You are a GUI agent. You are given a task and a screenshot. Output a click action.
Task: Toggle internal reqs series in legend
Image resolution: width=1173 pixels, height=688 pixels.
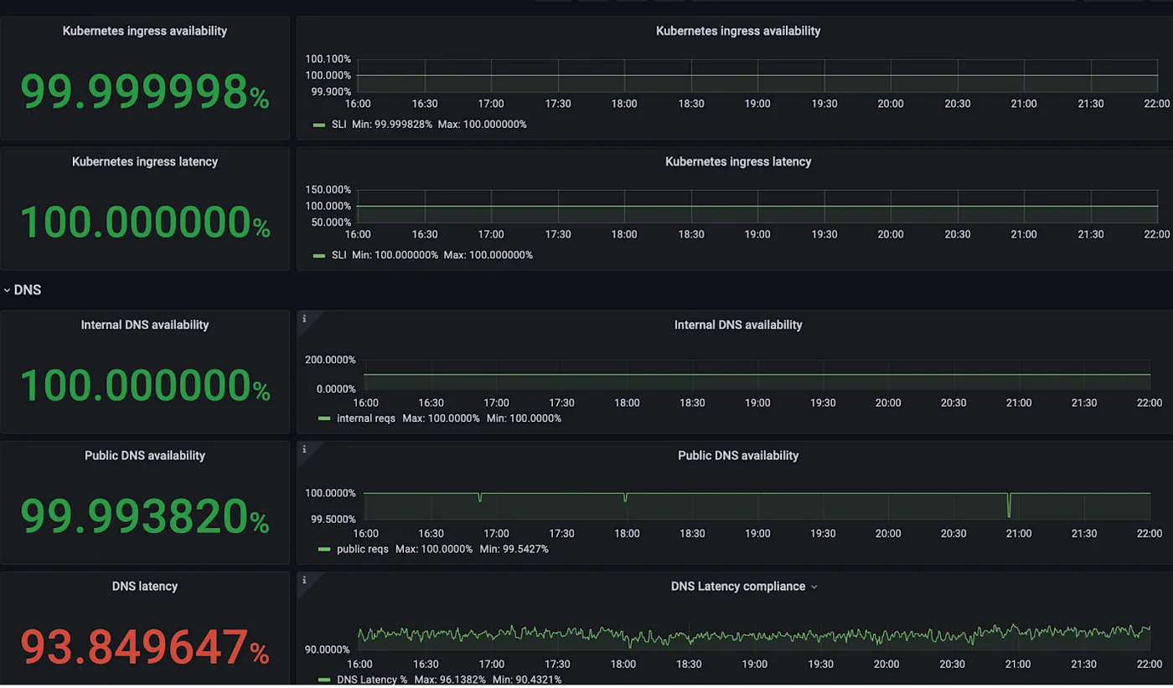(365, 418)
